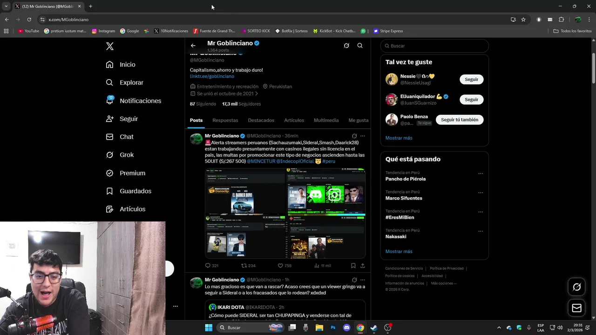
Task: Click Más opciones footer link
Action: pos(443,283)
